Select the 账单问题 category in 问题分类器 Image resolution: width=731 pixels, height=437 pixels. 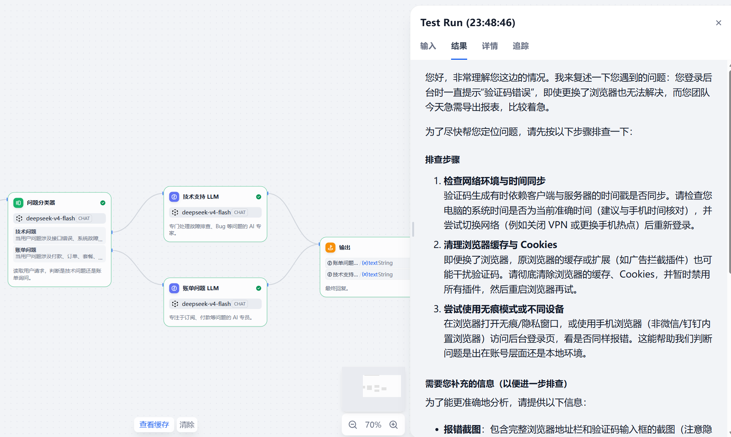click(x=59, y=253)
